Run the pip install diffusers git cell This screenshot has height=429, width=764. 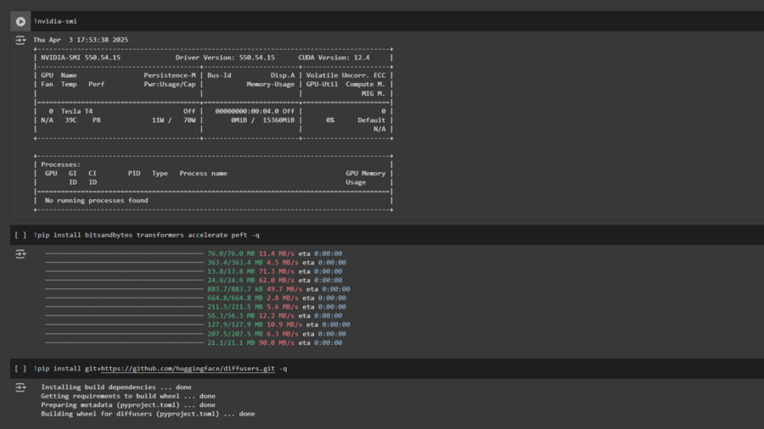tap(20, 369)
